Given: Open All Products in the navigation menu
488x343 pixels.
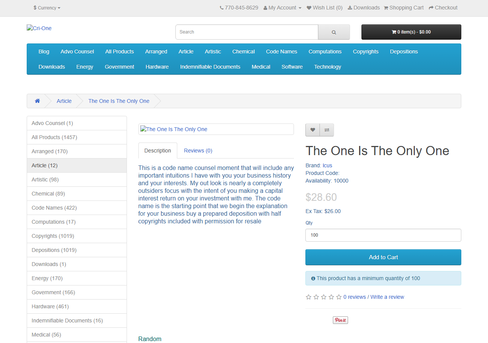Looking at the screenshot, I should (x=120, y=51).
